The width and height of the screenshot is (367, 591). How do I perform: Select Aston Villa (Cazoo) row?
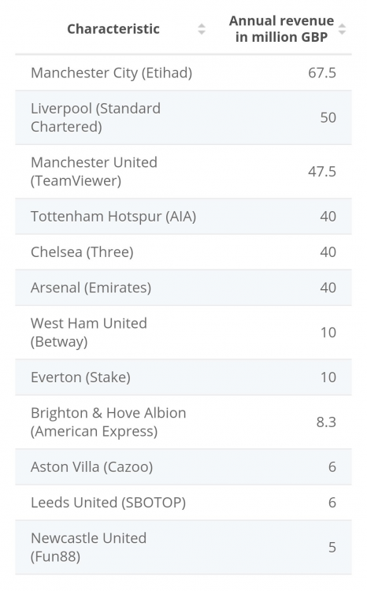[x=183, y=467]
